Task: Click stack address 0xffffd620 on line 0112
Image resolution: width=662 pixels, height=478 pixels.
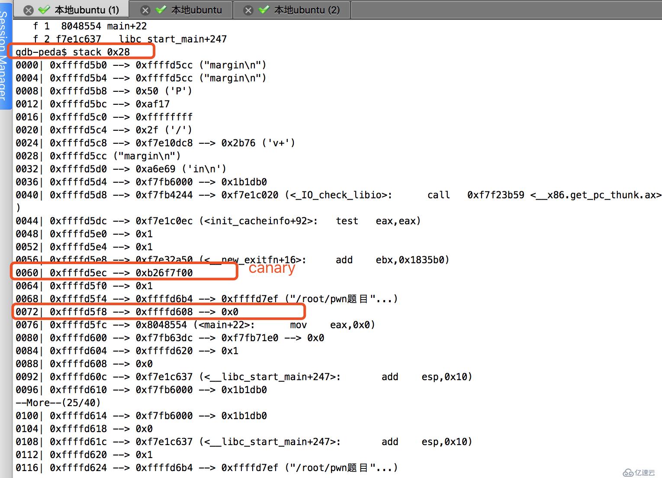Action: point(78,455)
